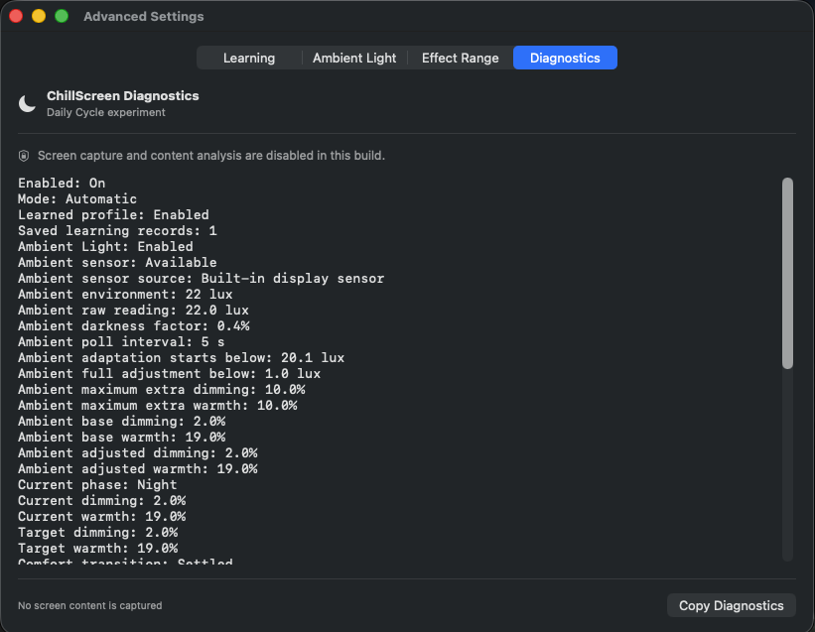The height and width of the screenshot is (632, 815).
Task: Click 'Ambient darkness factor: 0.4%' line
Action: (134, 325)
